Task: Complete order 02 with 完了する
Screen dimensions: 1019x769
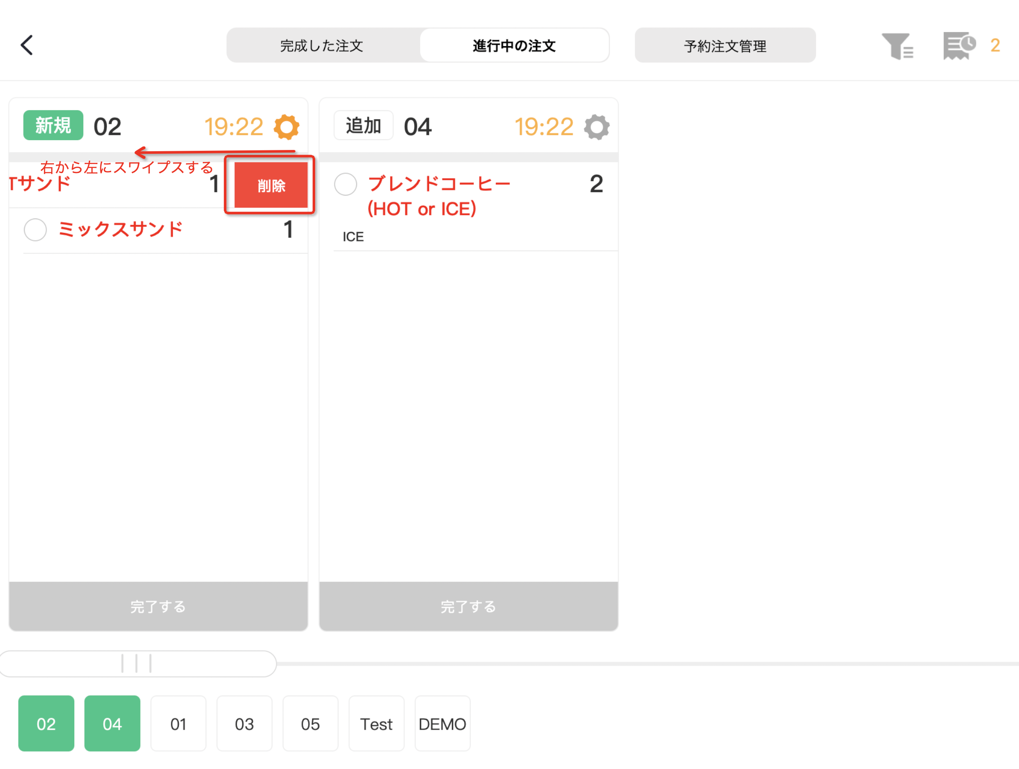Action: pyautogui.click(x=158, y=606)
